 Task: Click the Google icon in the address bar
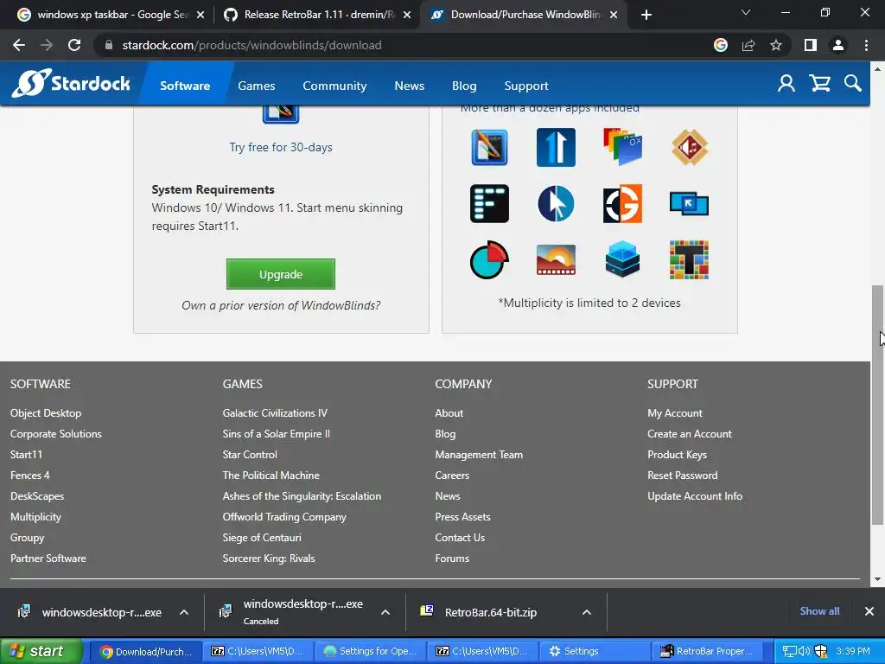(721, 45)
